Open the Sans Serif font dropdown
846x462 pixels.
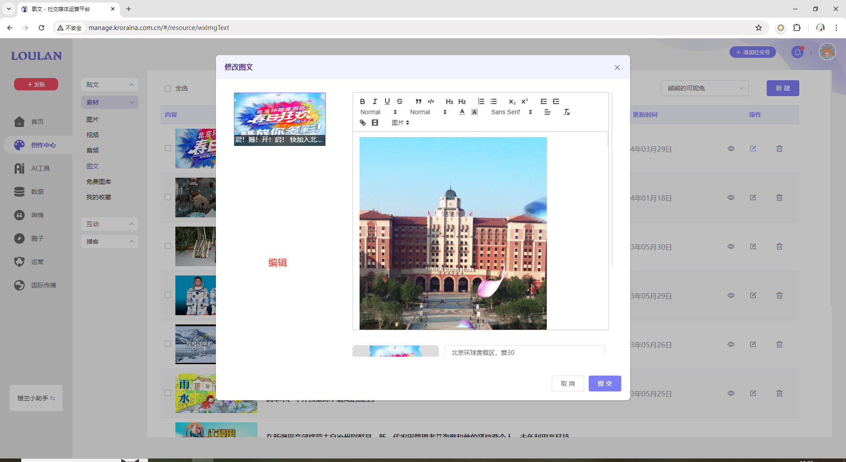(x=512, y=112)
